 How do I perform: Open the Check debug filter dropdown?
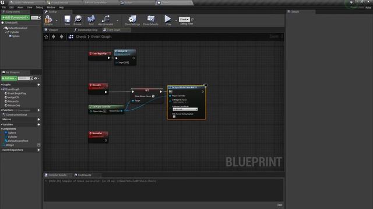(184, 19)
